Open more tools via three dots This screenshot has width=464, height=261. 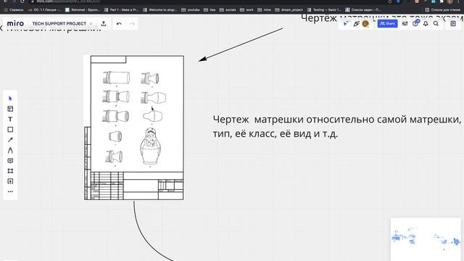click(x=10, y=191)
